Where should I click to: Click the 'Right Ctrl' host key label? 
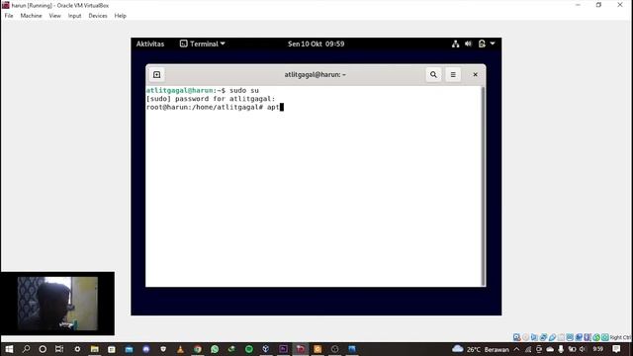point(620,337)
